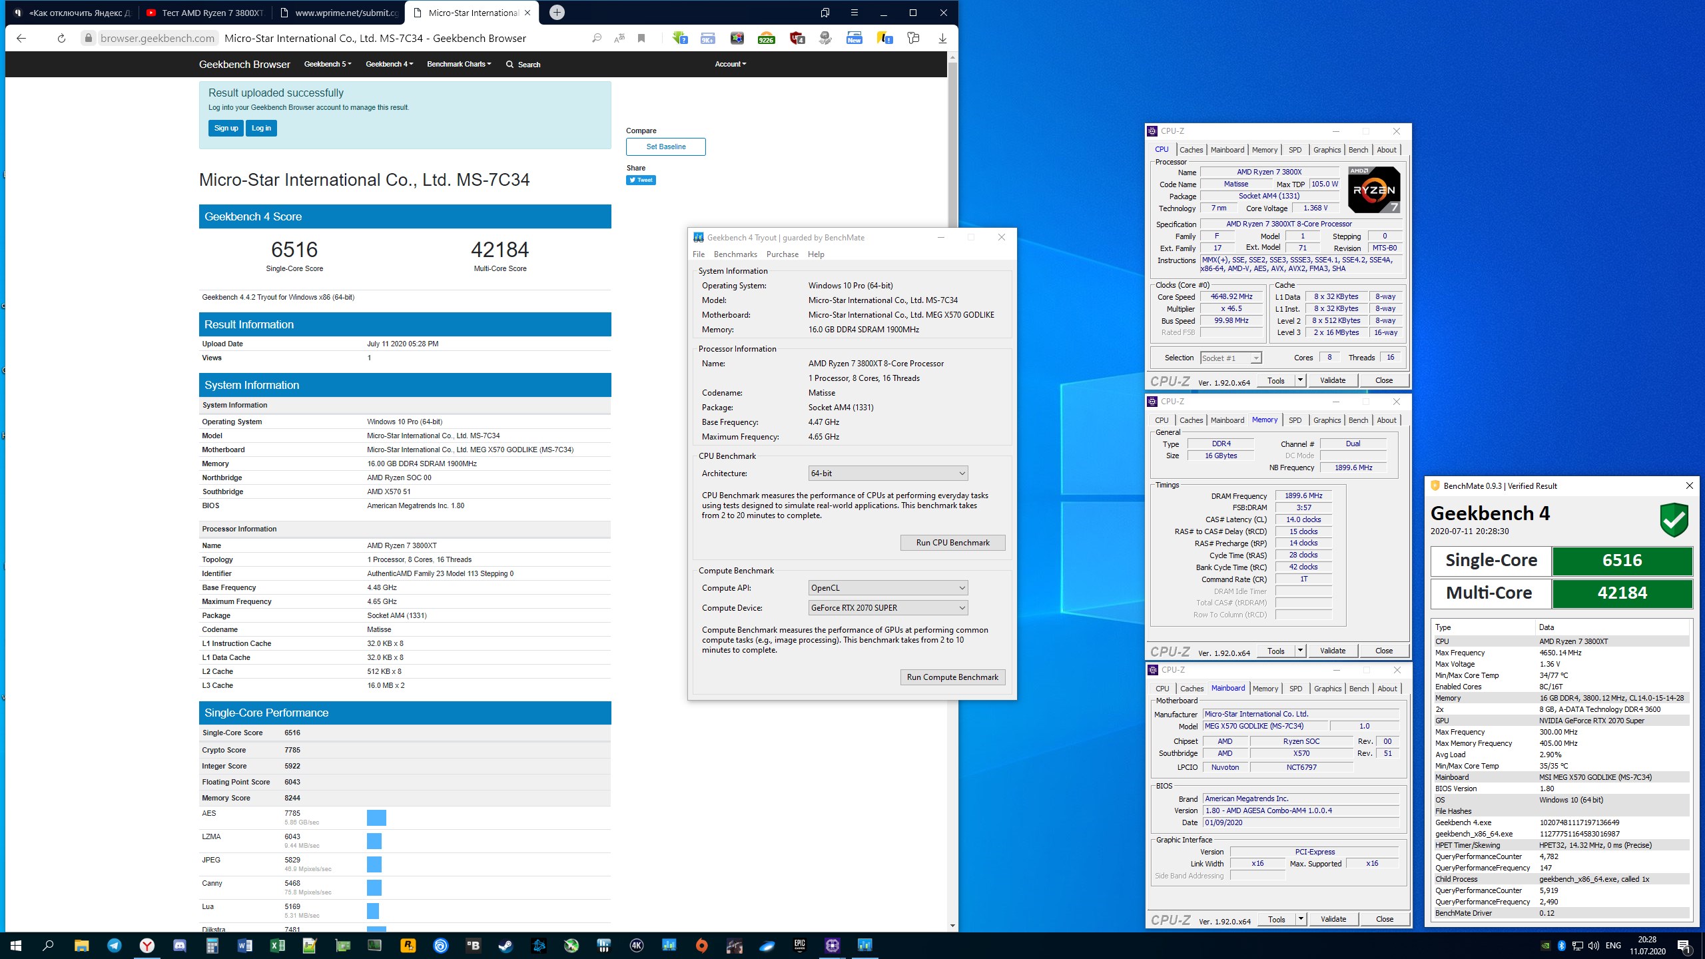Image resolution: width=1705 pixels, height=959 pixels.
Task: Click the Run CPU Benchmark button
Action: 952,543
